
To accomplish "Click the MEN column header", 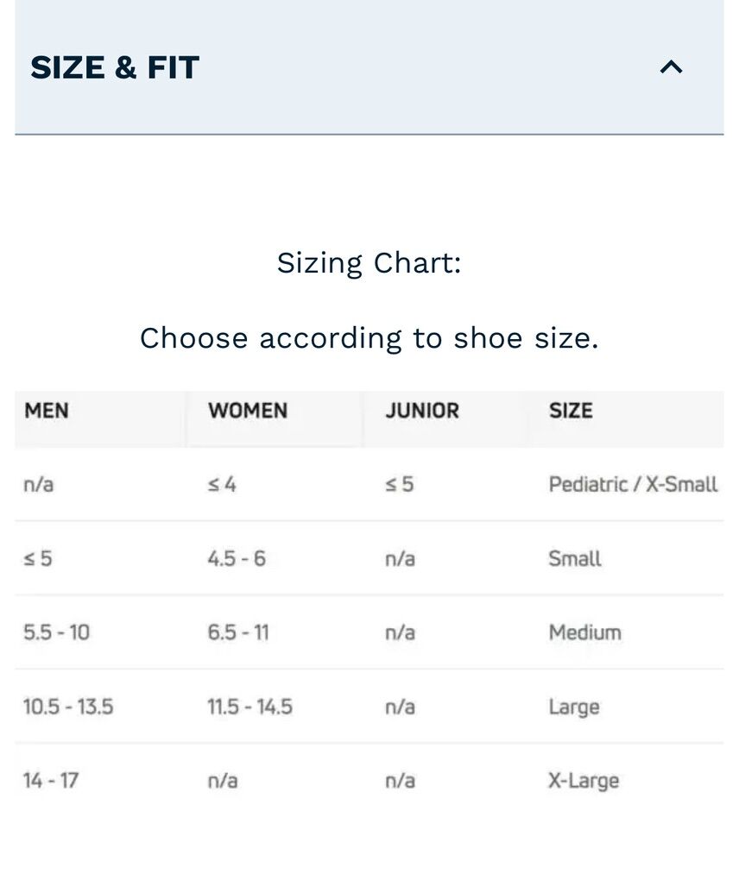I will pyautogui.click(x=47, y=411).
